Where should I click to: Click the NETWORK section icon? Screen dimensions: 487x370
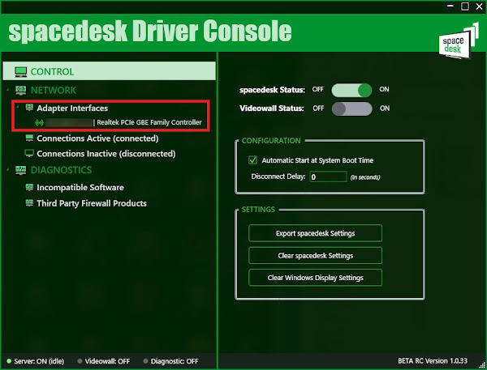(x=21, y=91)
